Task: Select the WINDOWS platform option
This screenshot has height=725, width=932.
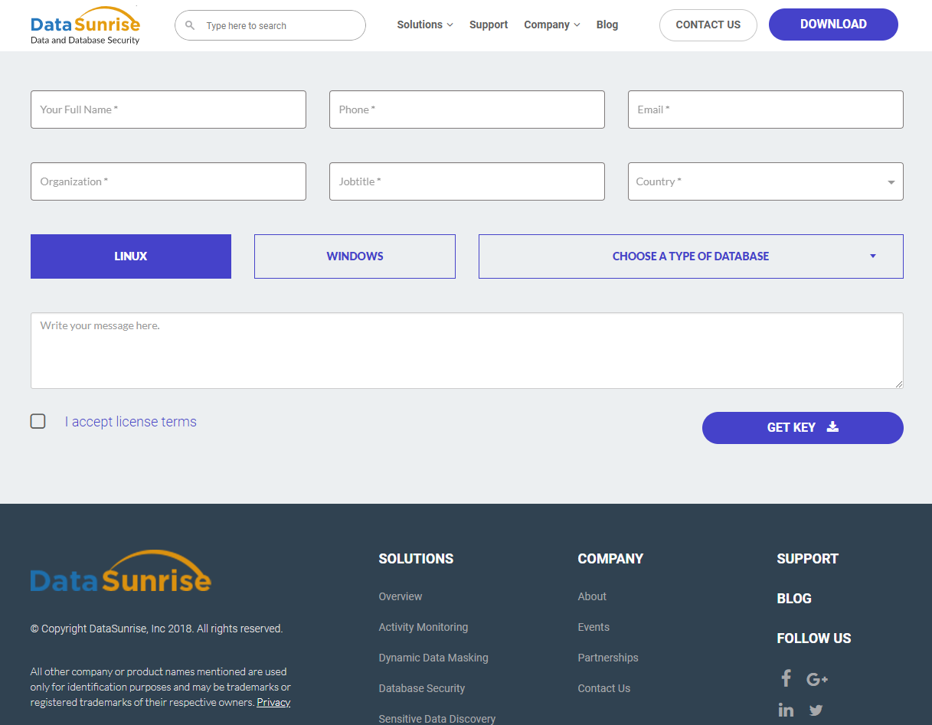Action: click(x=355, y=256)
